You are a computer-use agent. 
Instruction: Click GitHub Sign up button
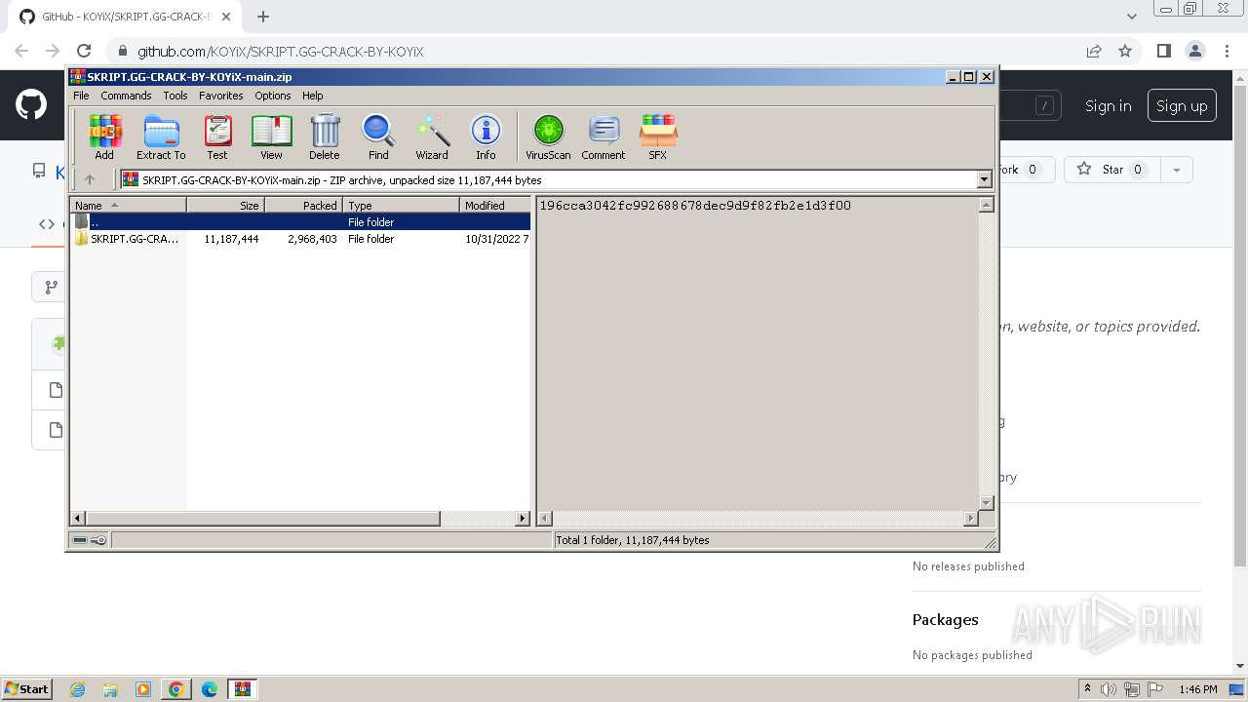(1182, 105)
